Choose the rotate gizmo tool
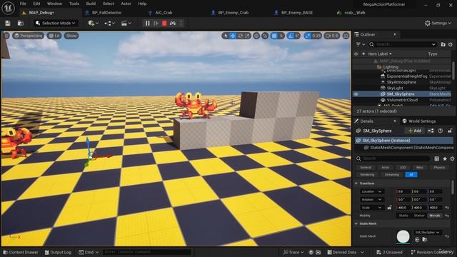457x257 pixels. click(x=240, y=36)
